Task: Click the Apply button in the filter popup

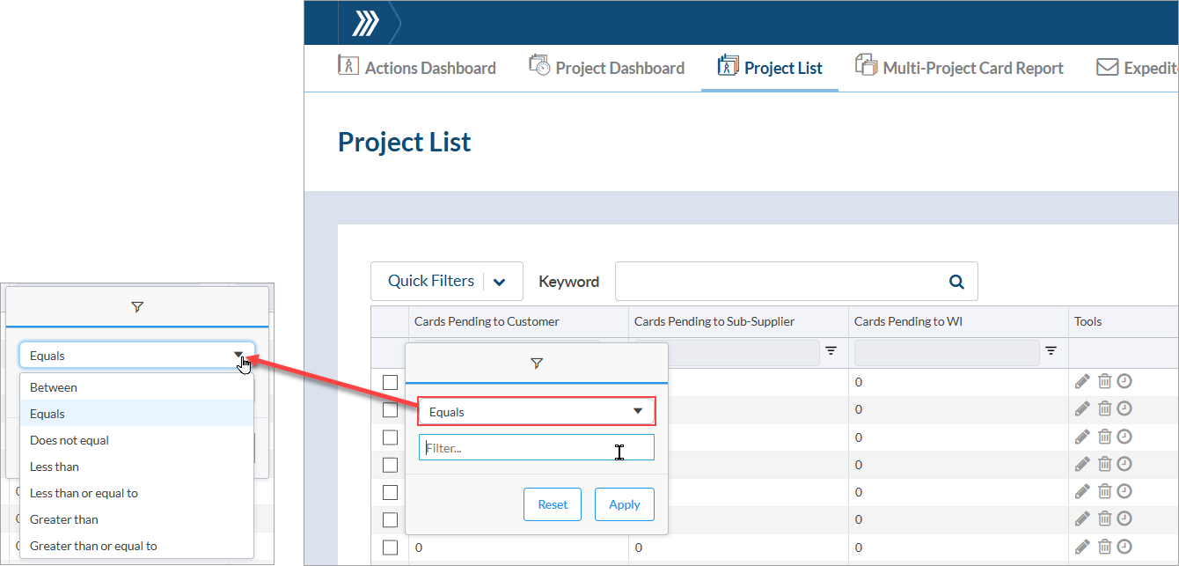Action: pos(625,504)
